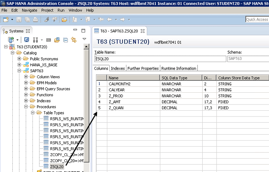The height and width of the screenshot is (172, 269).
Task: Open the Run menu
Action: click(61, 10)
